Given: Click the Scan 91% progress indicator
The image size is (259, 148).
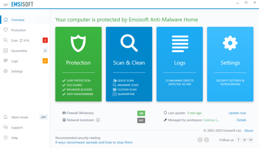Looking at the screenshot, I should tap(24, 41).
